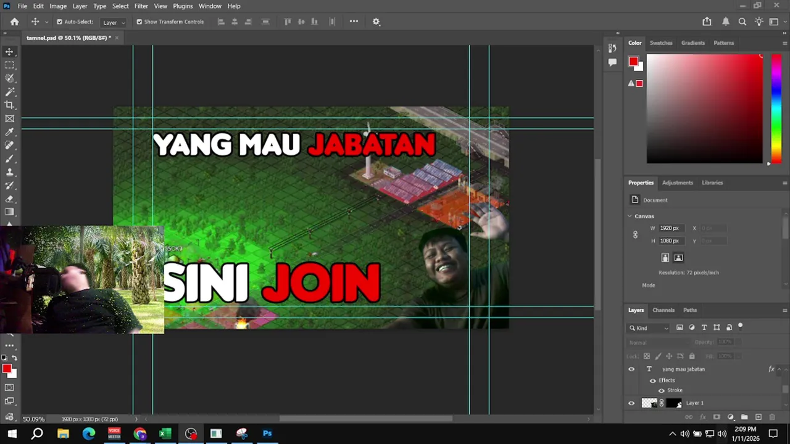
Task: Select the Eraser tool
Action: pos(9,199)
